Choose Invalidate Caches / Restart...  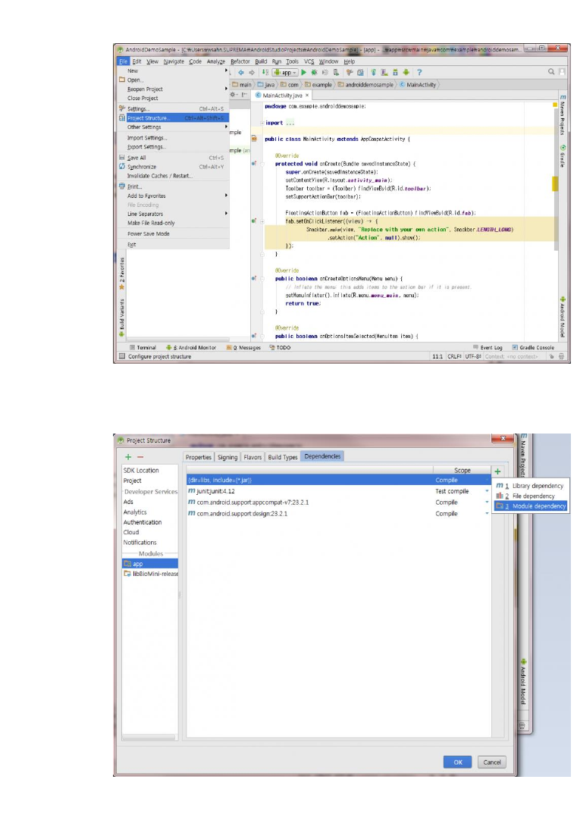[x=174, y=176]
